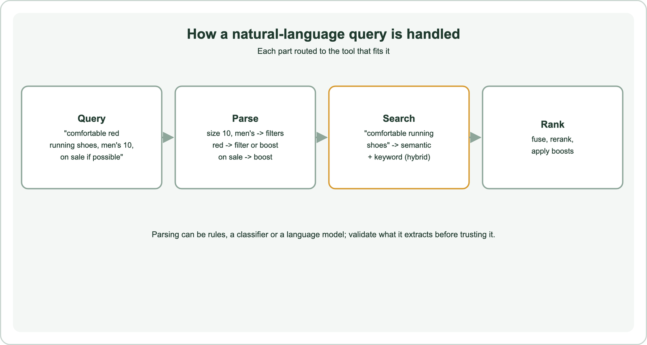
Task: Click the subtitle "Each part routed to the tool that fits it"
Action: click(323, 51)
